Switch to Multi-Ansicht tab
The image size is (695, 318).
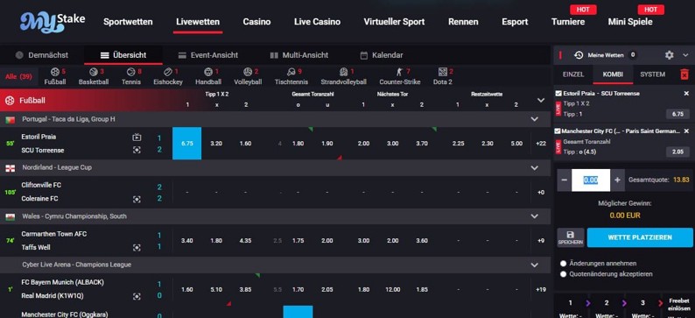pyautogui.click(x=299, y=55)
